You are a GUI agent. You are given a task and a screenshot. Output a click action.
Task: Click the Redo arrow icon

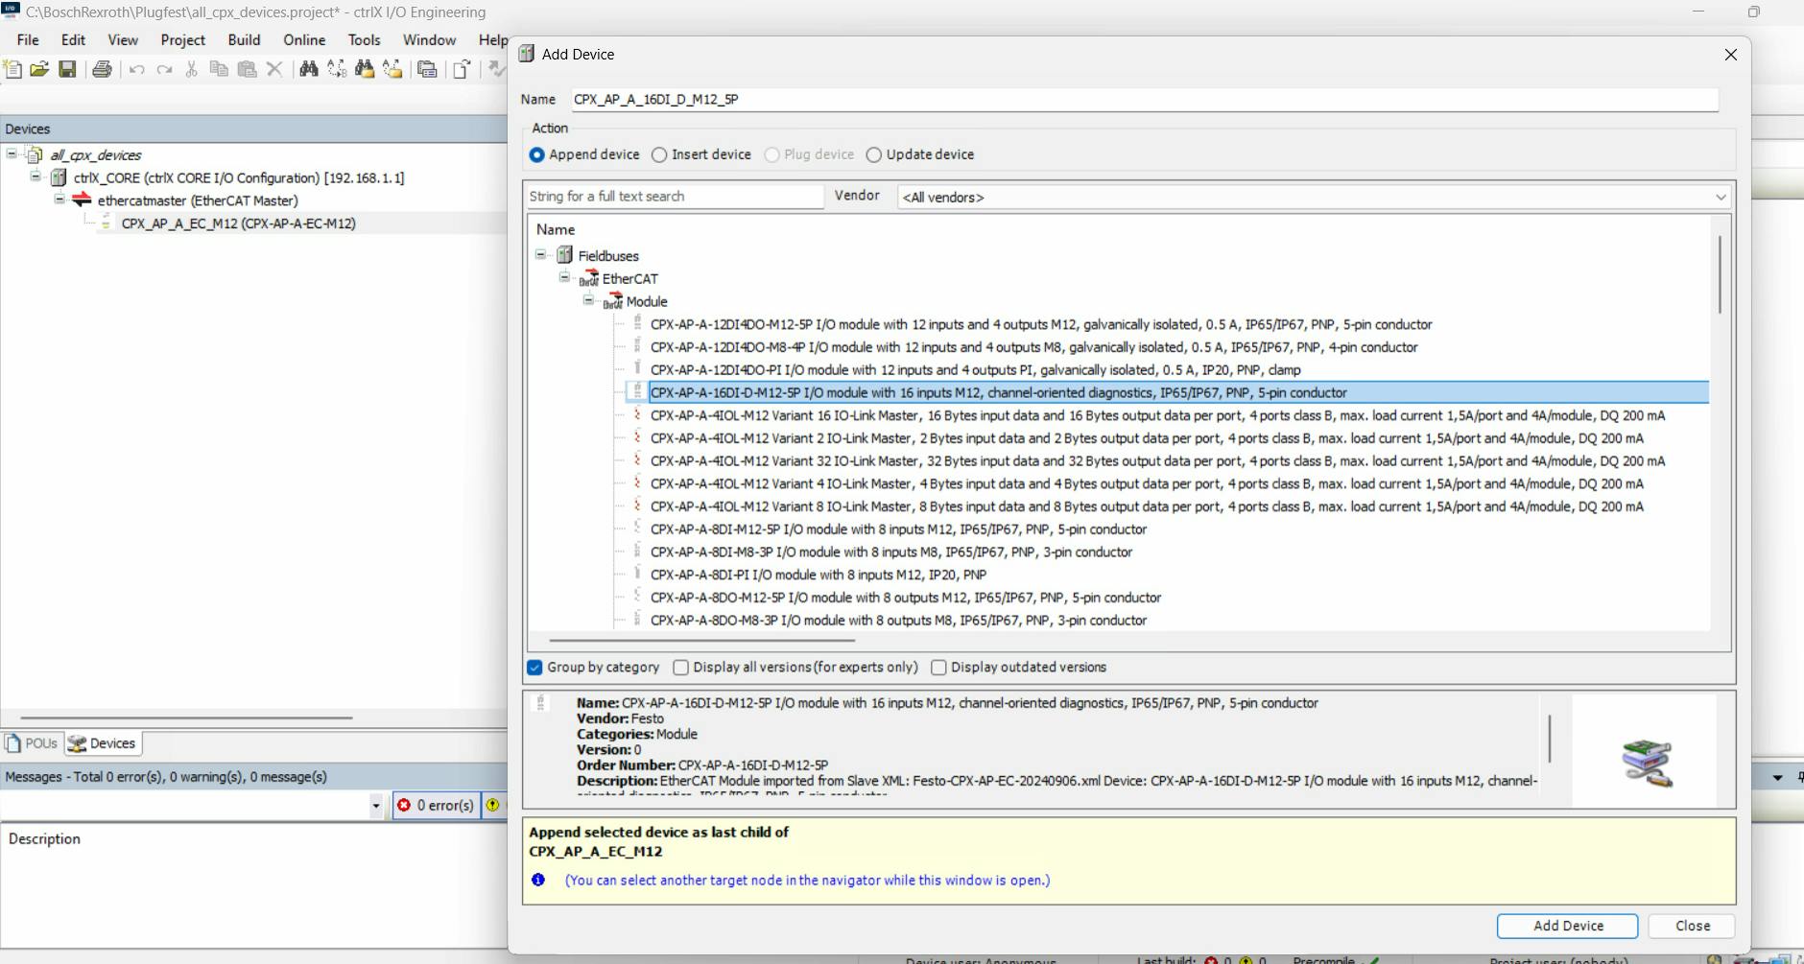[164, 69]
